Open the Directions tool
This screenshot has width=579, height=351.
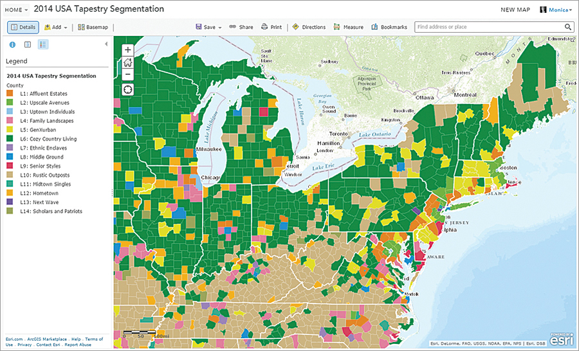tap(309, 27)
